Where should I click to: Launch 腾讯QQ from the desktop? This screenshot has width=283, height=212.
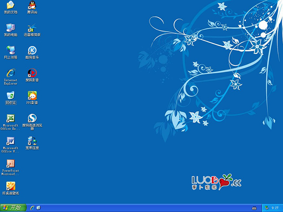tap(32, 5)
